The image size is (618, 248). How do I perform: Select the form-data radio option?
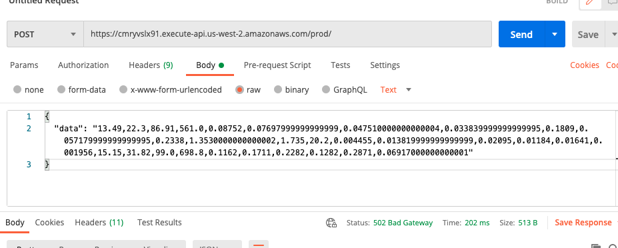pyautogui.click(x=81, y=89)
